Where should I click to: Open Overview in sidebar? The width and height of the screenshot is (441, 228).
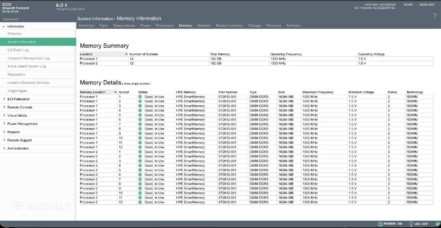(x=15, y=34)
